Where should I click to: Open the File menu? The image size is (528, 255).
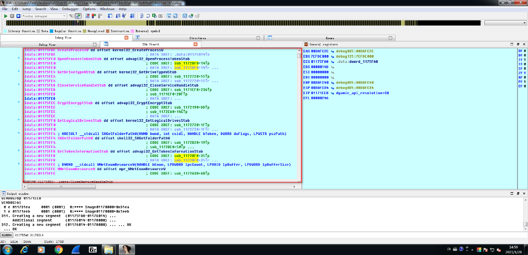coord(5,9)
